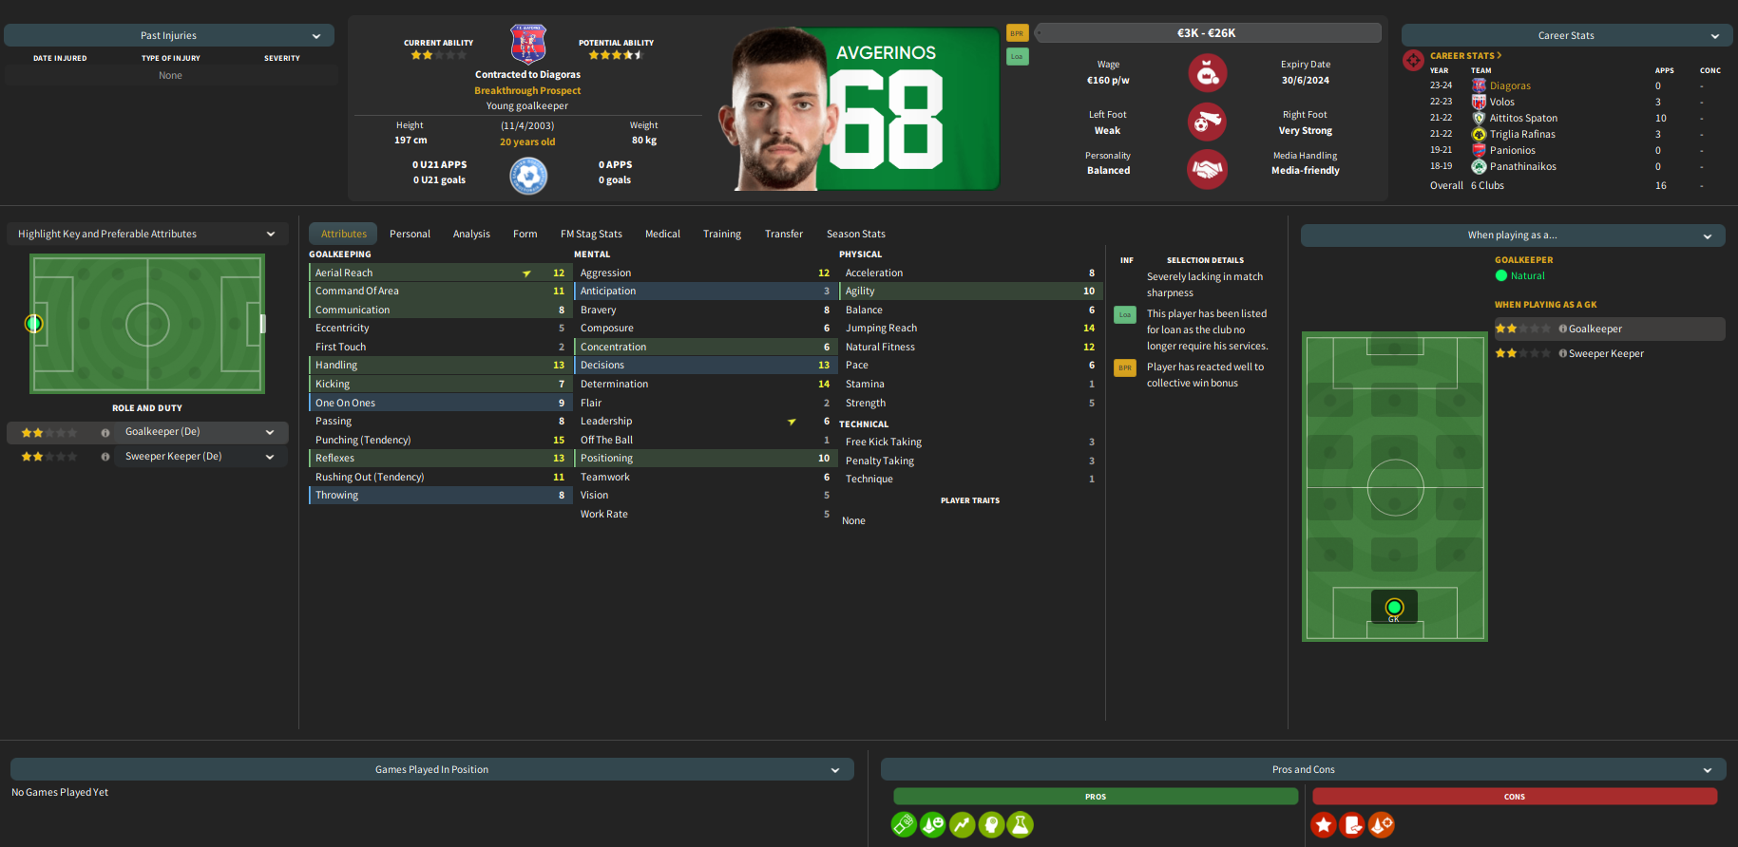Click the wage money bag icon
1738x847 pixels.
1207,73
